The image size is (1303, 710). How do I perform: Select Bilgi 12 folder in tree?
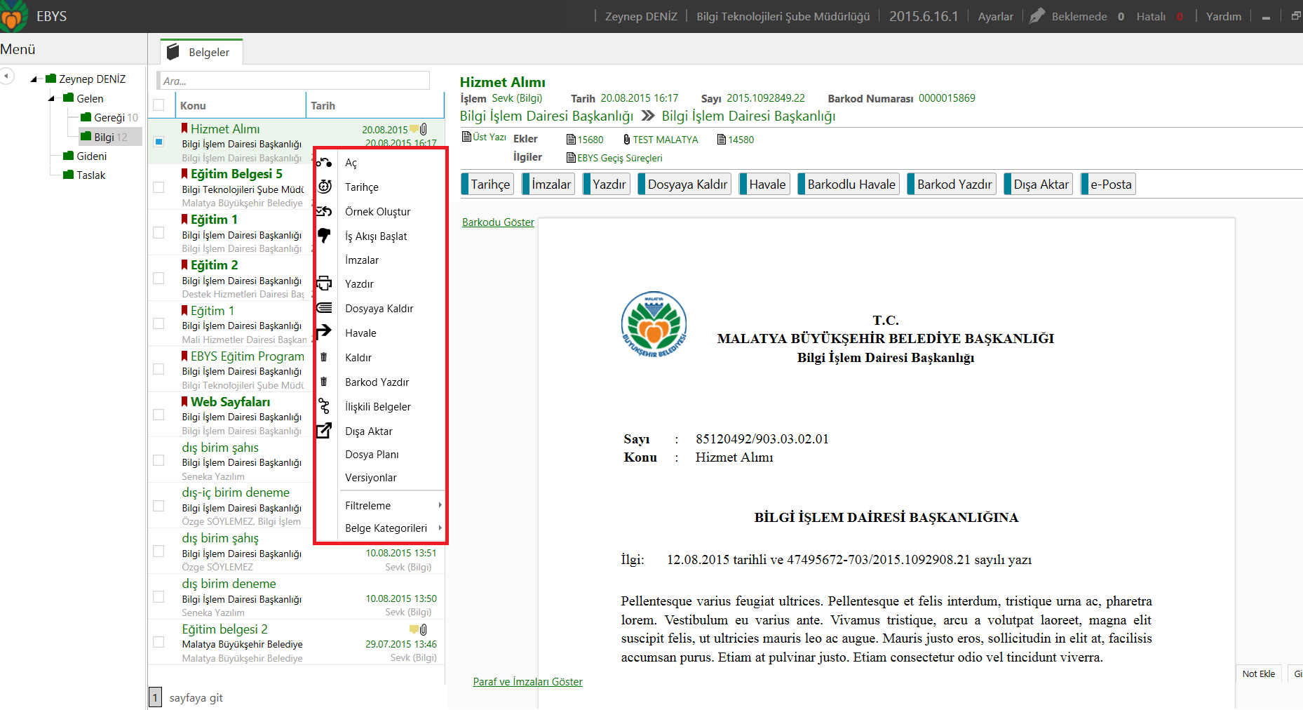point(109,137)
